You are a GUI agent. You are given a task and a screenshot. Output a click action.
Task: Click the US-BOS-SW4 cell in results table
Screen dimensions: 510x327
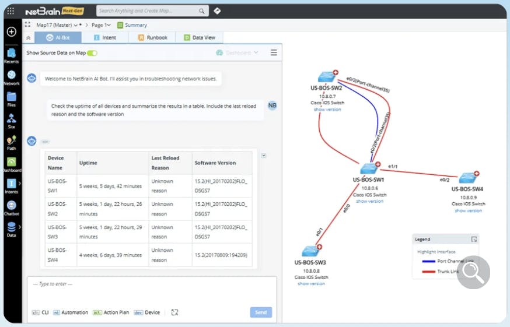click(x=61, y=255)
